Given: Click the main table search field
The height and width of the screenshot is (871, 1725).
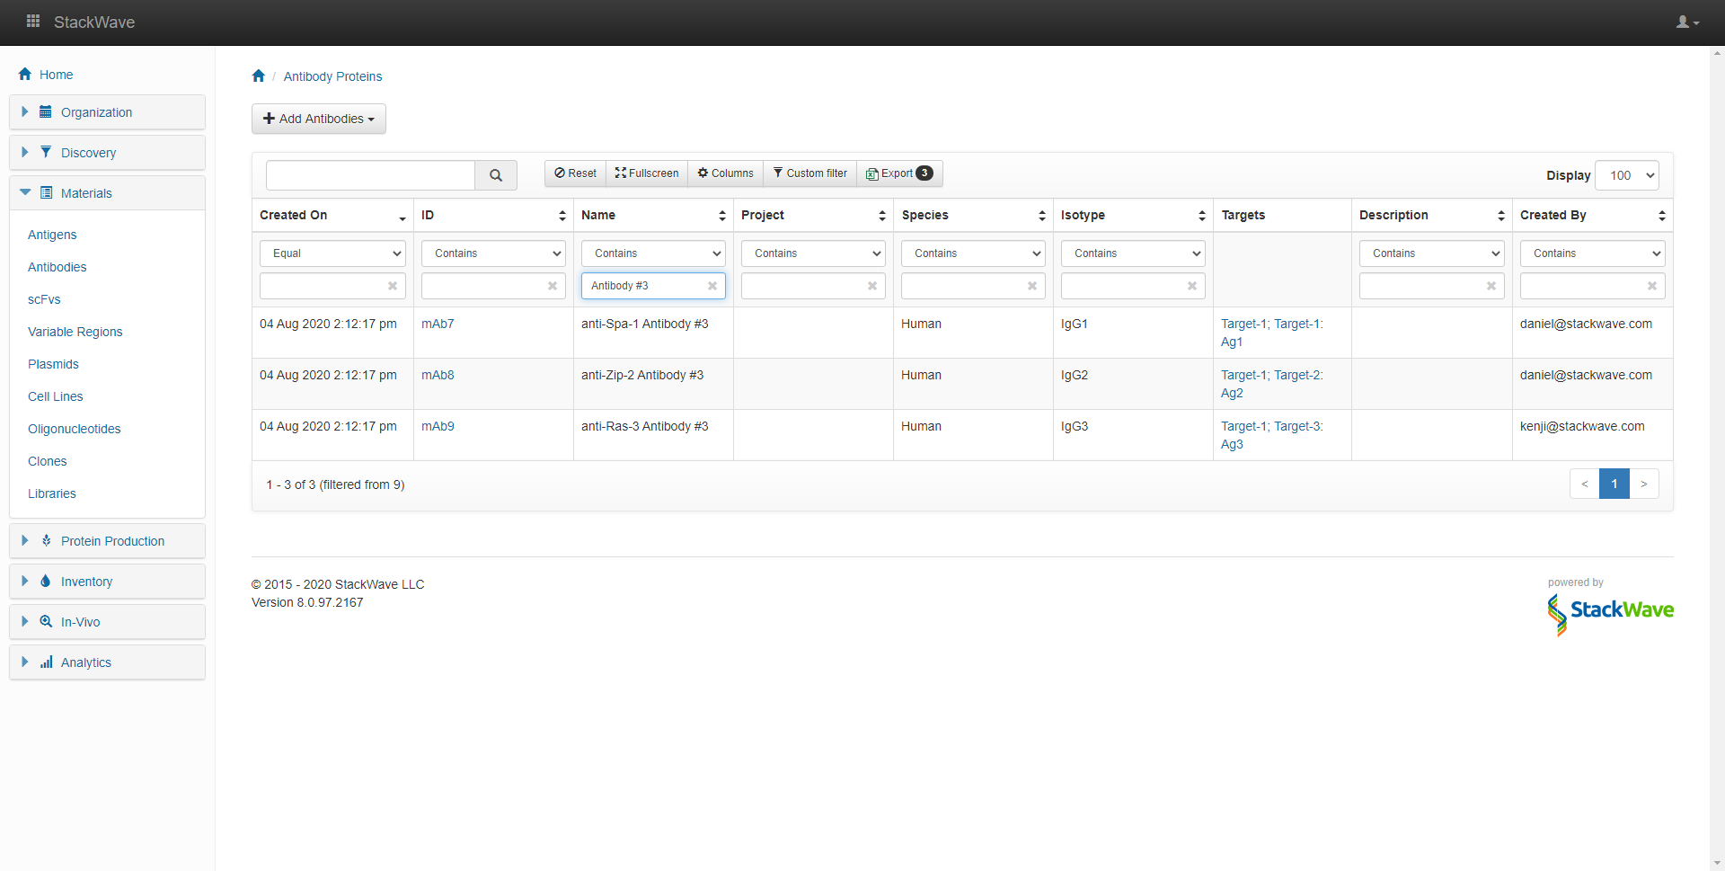Looking at the screenshot, I should (370, 175).
